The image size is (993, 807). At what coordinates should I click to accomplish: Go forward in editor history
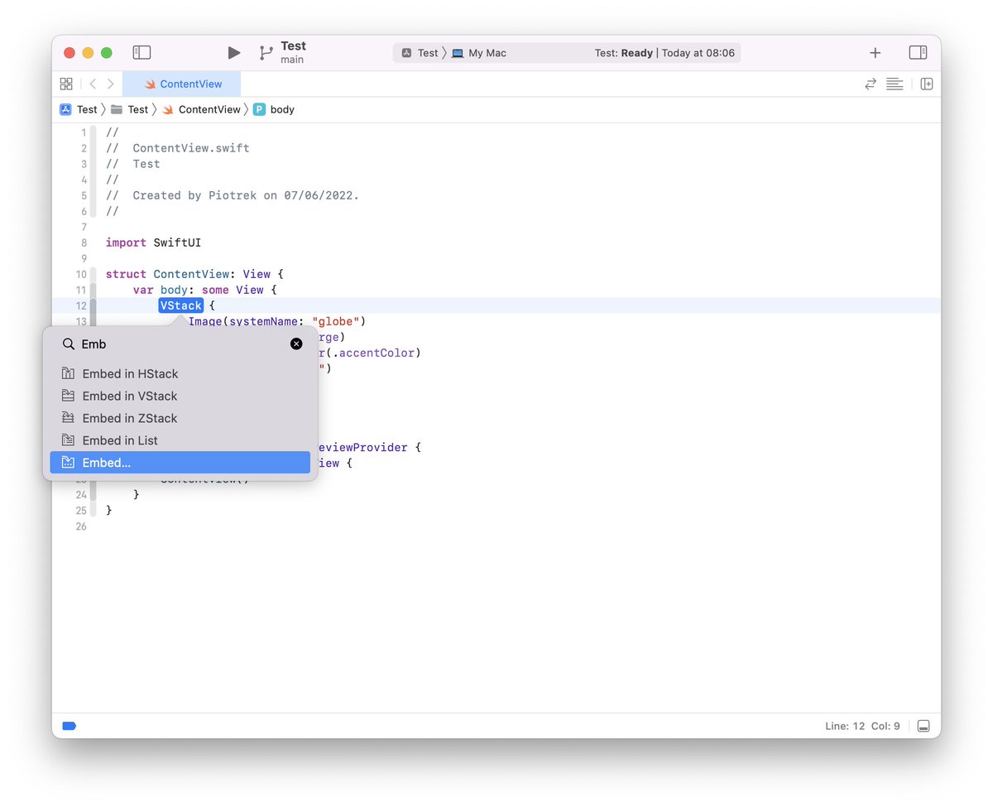coord(111,84)
